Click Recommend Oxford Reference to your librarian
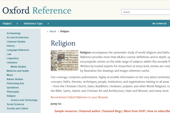Viewport: 170px width, 113px height. click(79, 97)
